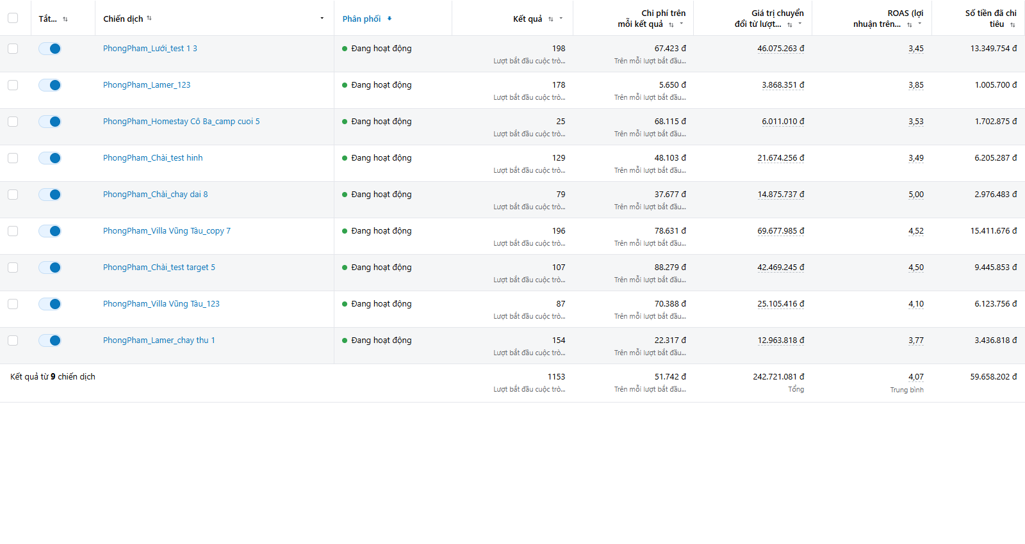
Task: Open the PhongPham_Chải_chay dai 8 link
Action: tap(156, 195)
